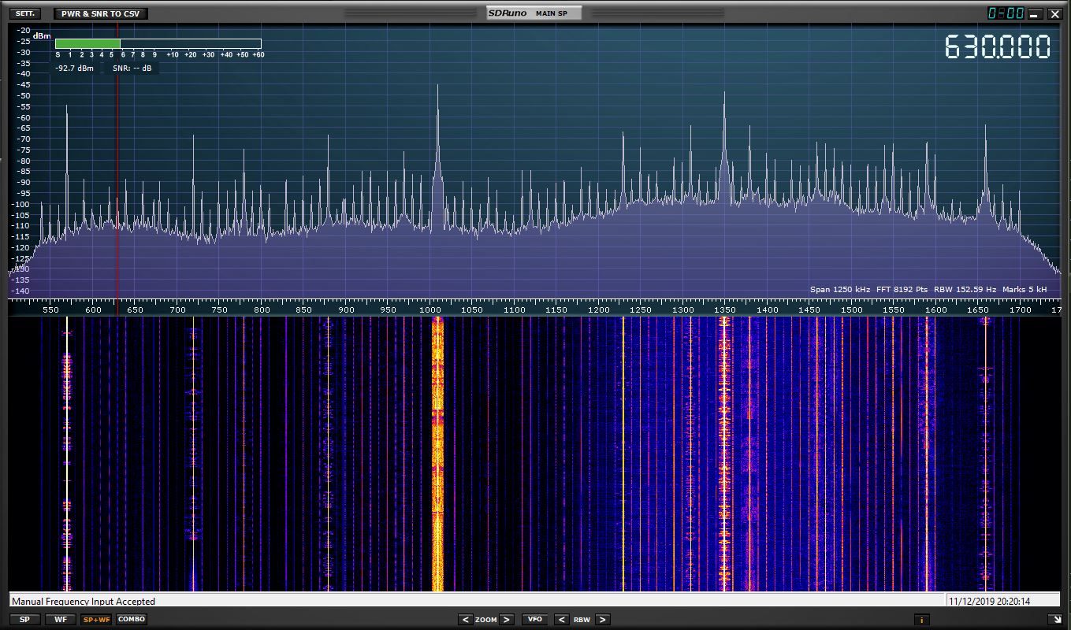Increase zoom with right ZOOM arrow

[507, 620]
